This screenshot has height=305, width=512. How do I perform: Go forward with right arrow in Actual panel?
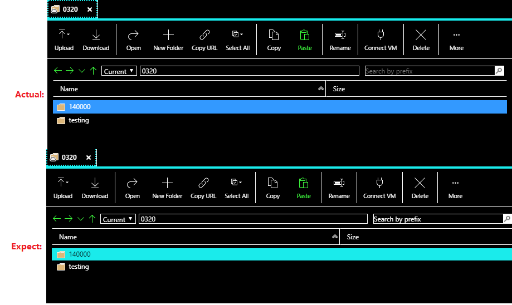[70, 71]
